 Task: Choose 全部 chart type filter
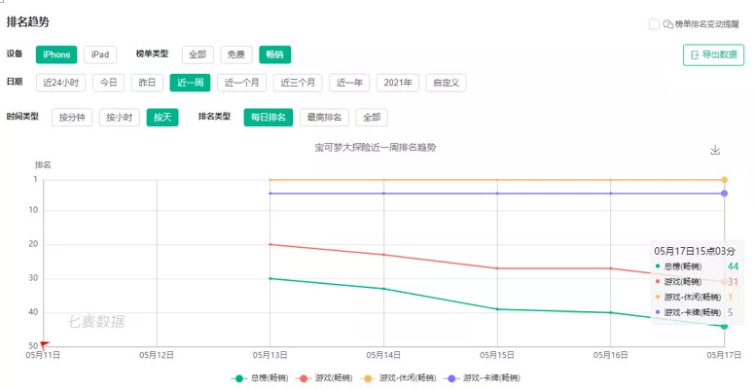(198, 54)
